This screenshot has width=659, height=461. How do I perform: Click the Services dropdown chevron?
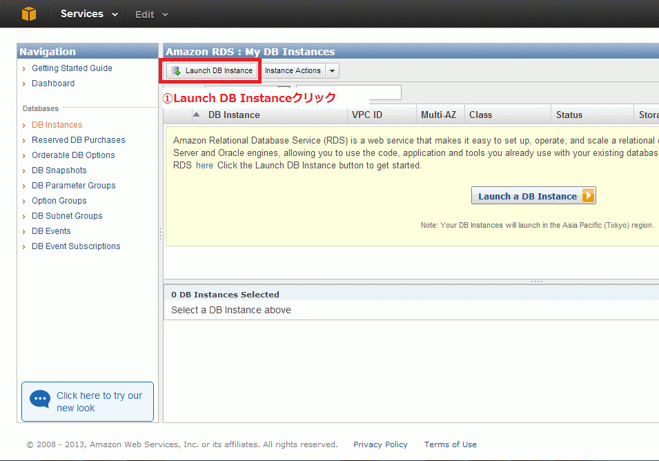(x=115, y=14)
